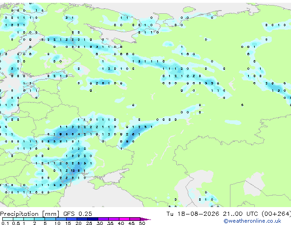Click the 'Precipitation' title text

[19, 214]
